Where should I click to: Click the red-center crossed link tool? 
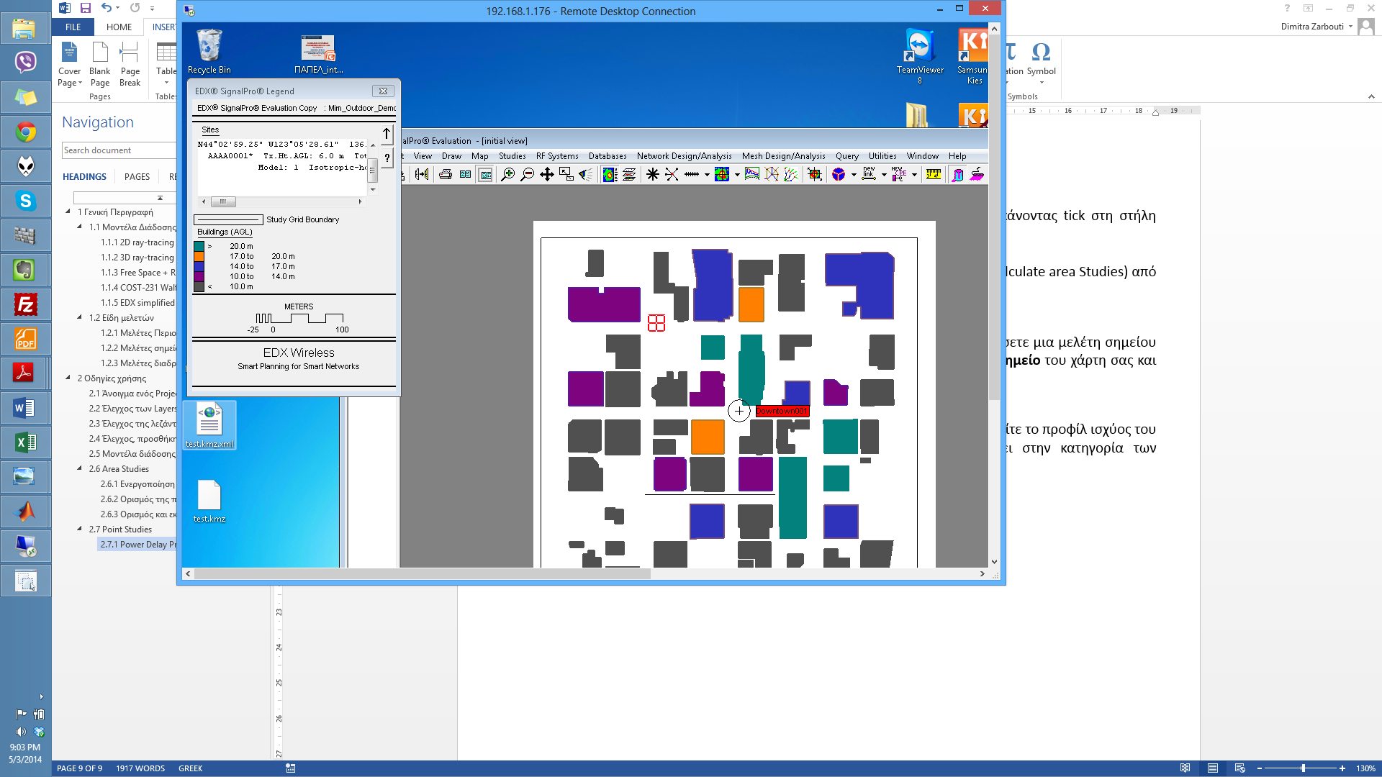(x=672, y=174)
